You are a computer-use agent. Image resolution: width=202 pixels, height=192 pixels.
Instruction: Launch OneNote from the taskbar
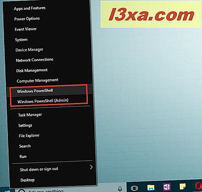[167, 187]
